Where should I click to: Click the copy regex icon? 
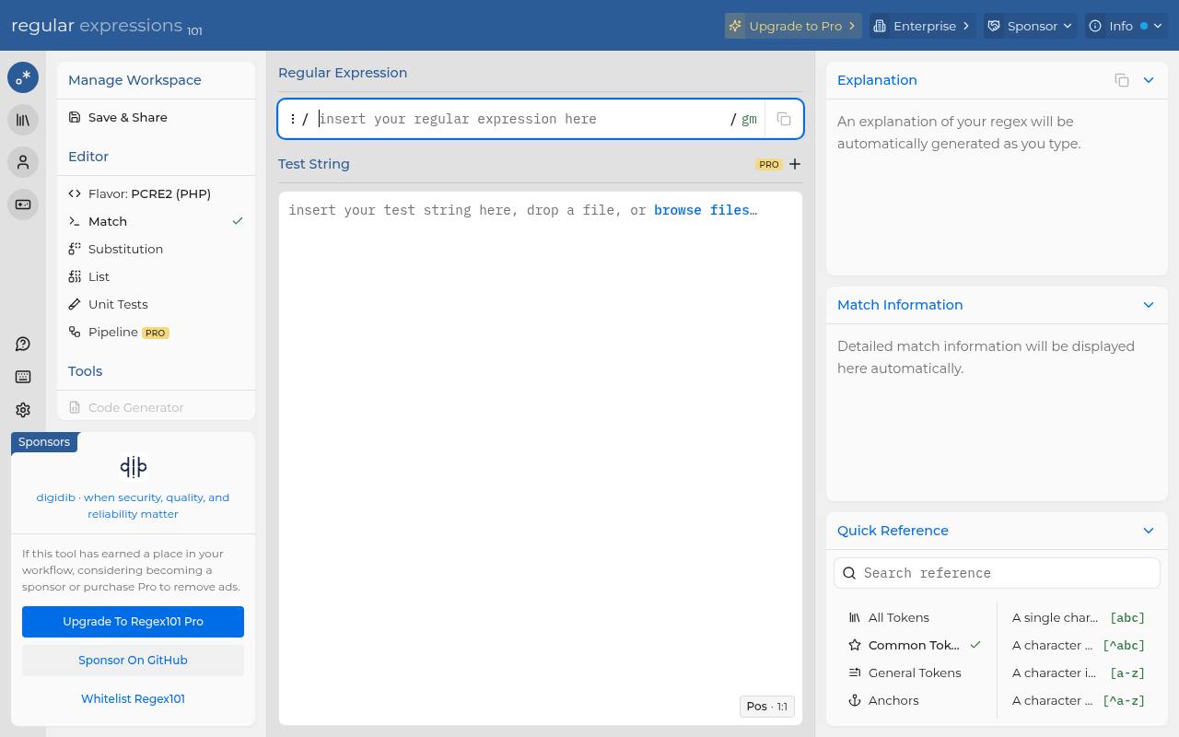[x=784, y=119]
